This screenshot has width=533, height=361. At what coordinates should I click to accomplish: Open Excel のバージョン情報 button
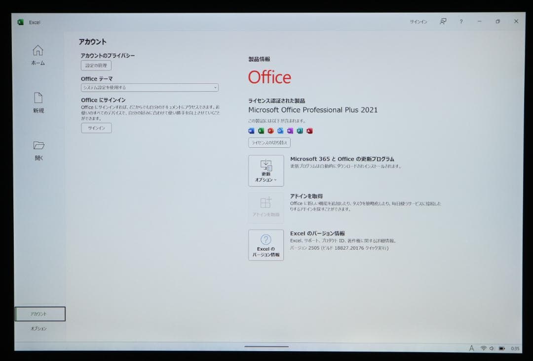[x=266, y=245]
